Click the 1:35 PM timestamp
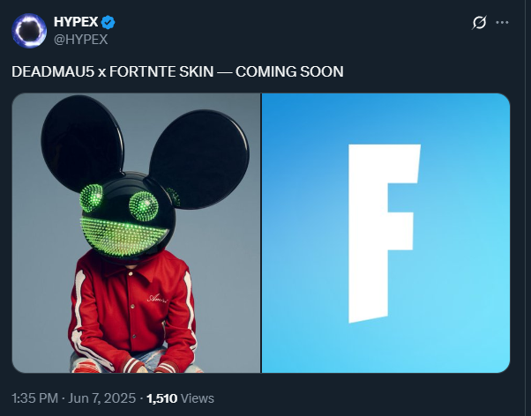The image size is (531, 416). [35, 398]
